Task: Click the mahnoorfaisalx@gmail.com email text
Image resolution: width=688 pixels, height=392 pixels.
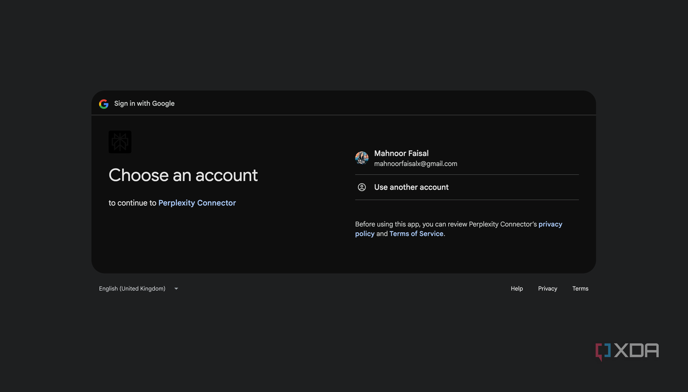Action: coord(415,163)
